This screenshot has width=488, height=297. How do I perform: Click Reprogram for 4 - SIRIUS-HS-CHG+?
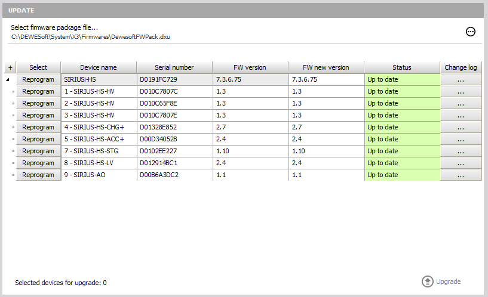[x=38, y=127]
